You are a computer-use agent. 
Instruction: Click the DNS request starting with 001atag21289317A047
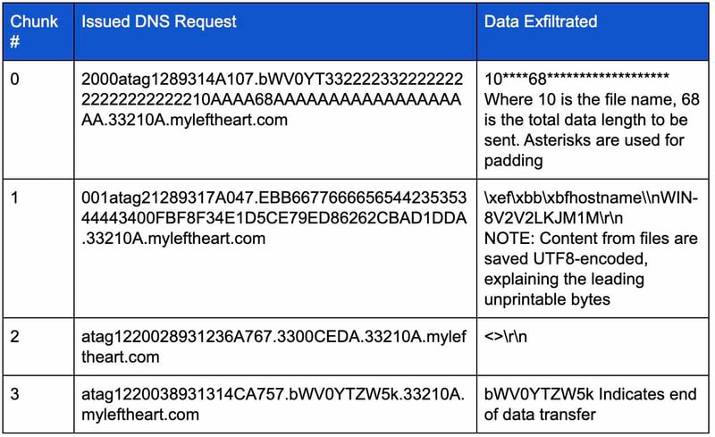(x=273, y=218)
